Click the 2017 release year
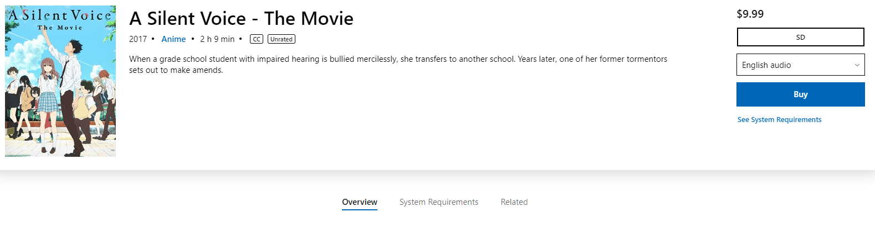 (x=138, y=39)
